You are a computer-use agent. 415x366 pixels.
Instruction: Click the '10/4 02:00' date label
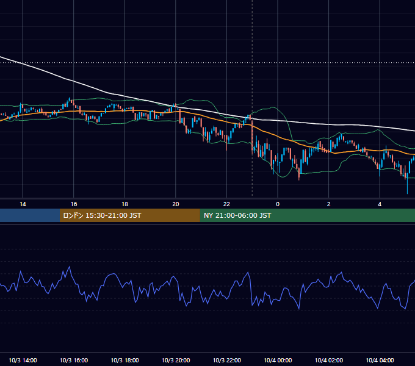tap(329, 360)
